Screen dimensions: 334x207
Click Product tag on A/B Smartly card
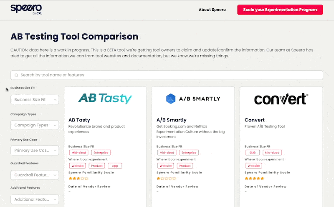(x=185, y=166)
